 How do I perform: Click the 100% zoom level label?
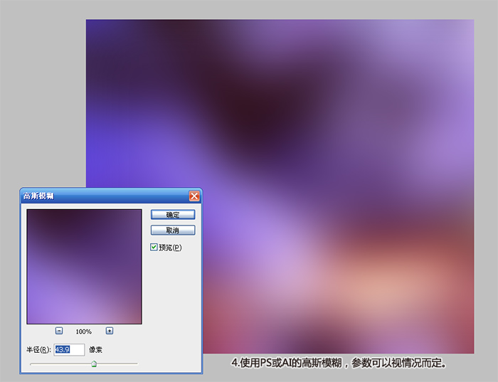click(84, 331)
